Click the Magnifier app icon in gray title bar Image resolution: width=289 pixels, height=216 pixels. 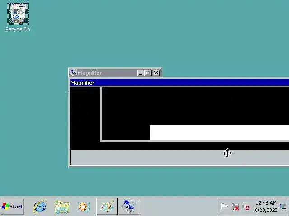(73, 73)
